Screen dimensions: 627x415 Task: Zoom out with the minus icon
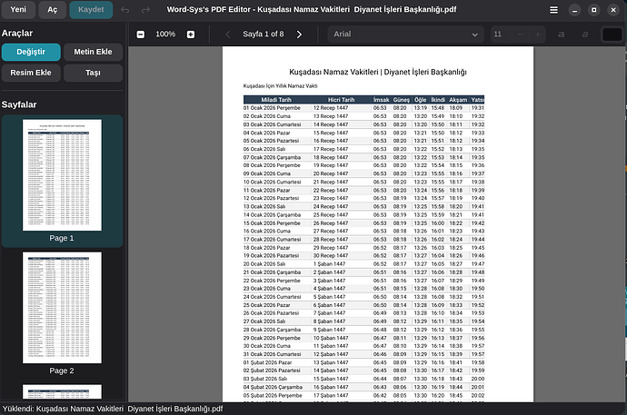(141, 35)
